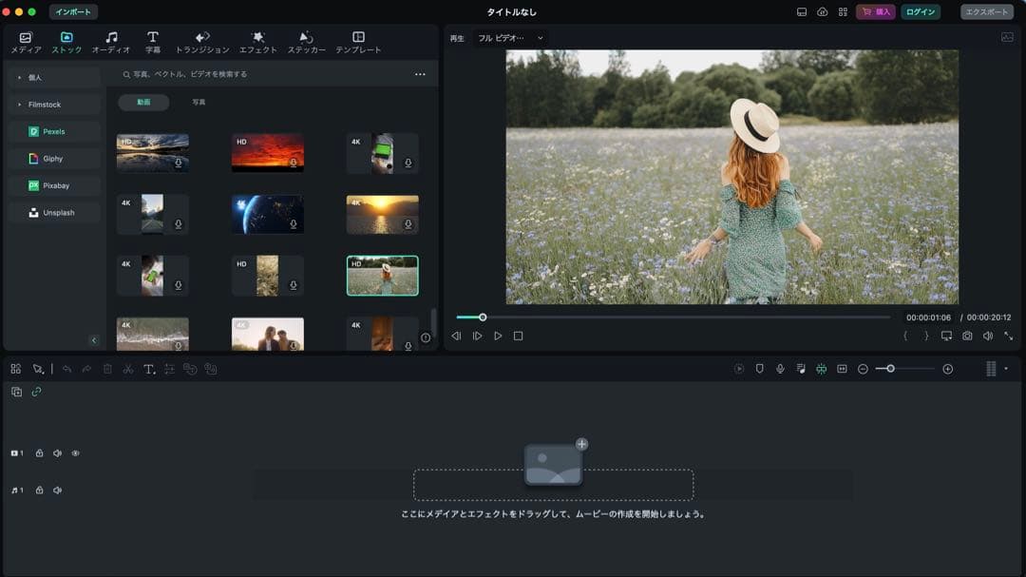Lock video track 1
This screenshot has height=577, width=1026.
tap(39, 453)
